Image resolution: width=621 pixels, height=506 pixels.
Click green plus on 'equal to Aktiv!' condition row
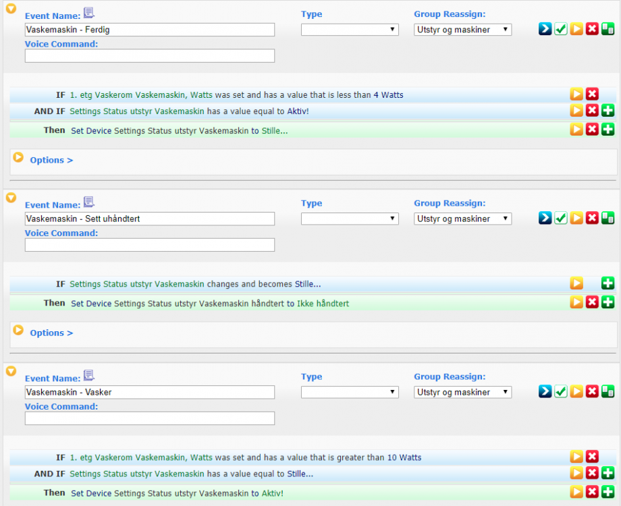(607, 111)
